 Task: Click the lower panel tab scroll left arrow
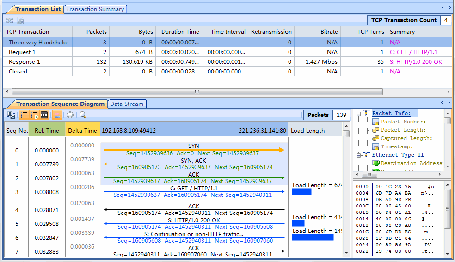[442, 103]
